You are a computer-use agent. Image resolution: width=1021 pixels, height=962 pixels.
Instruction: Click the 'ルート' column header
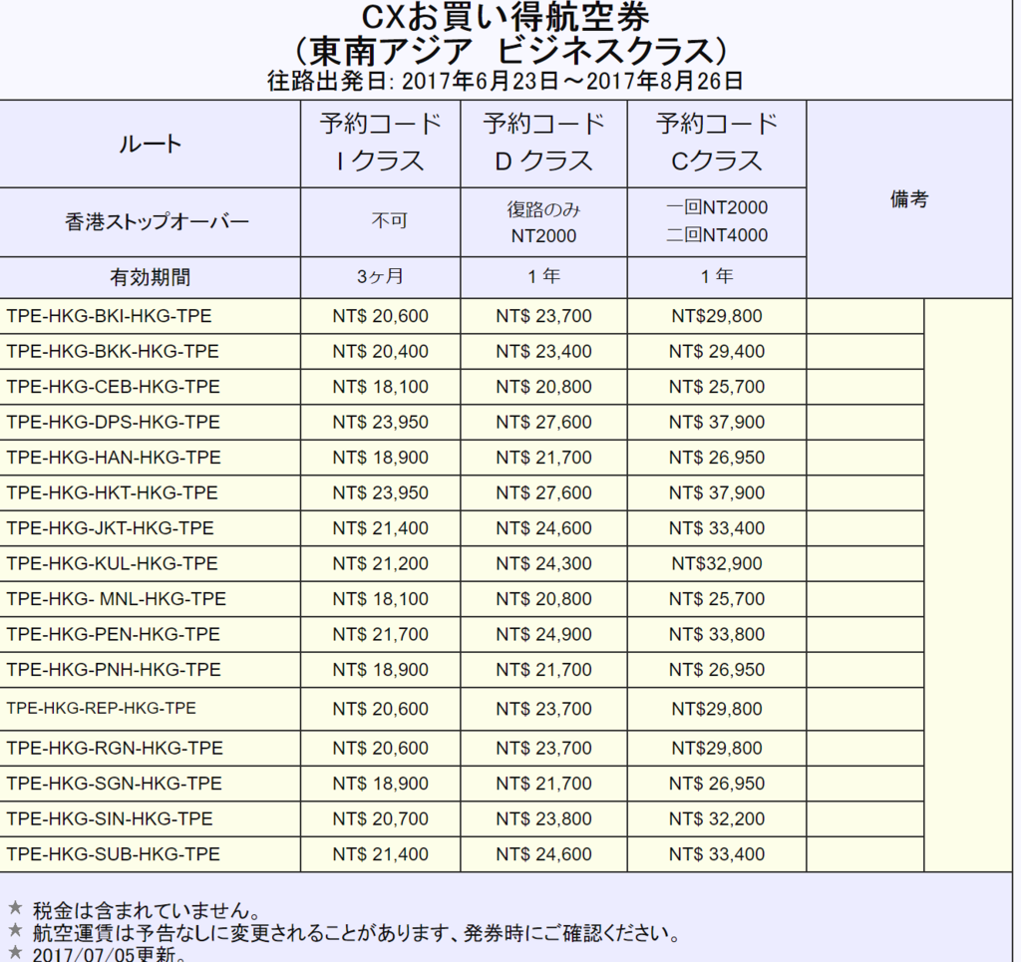150,144
